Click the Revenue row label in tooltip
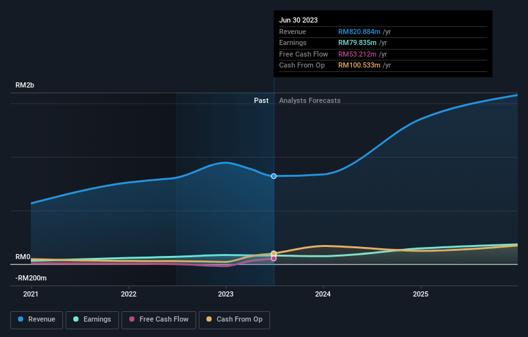The height and width of the screenshot is (337, 528). (293, 32)
